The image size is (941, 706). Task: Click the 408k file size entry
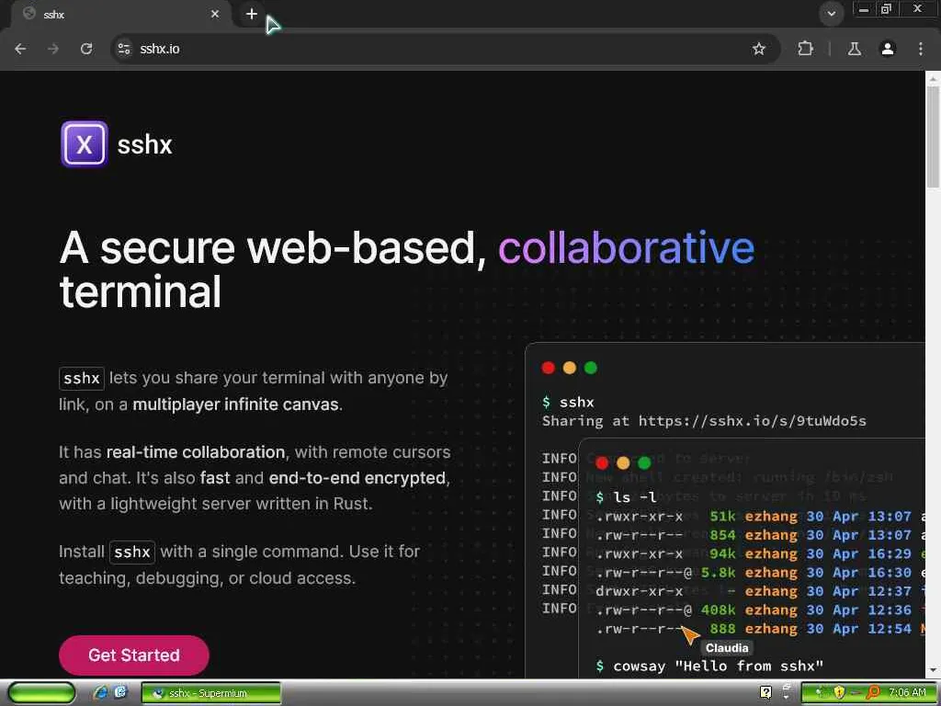[718, 610]
